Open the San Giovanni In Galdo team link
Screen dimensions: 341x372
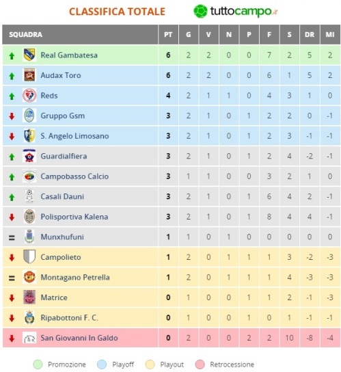click(79, 338)
